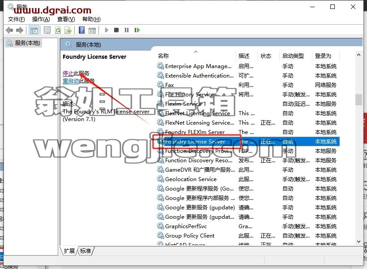Click gear icon of GameDVR service row
The height and width of the screenshot is (269, 367).
pyautogui.click(x=160, y=169)
